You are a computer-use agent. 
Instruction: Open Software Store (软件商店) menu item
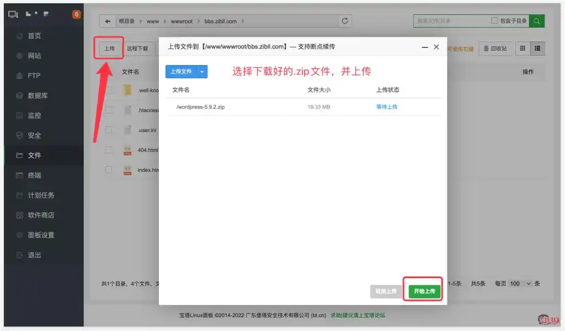41,215
